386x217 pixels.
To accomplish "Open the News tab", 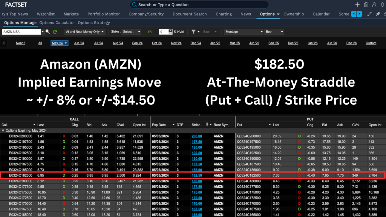I will (x=246, y=14).
